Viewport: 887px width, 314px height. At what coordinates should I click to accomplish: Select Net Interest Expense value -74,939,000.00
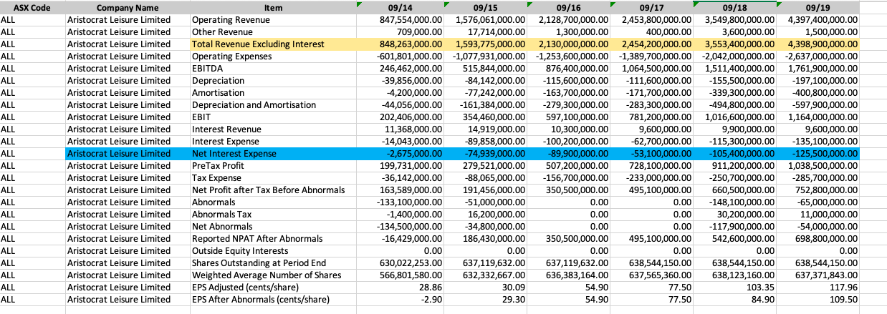[485, 154]
